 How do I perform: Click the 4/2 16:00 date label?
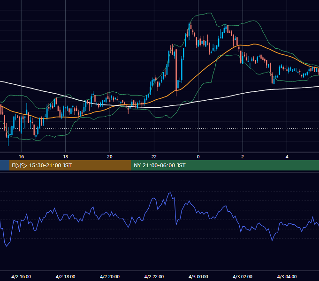21,276
